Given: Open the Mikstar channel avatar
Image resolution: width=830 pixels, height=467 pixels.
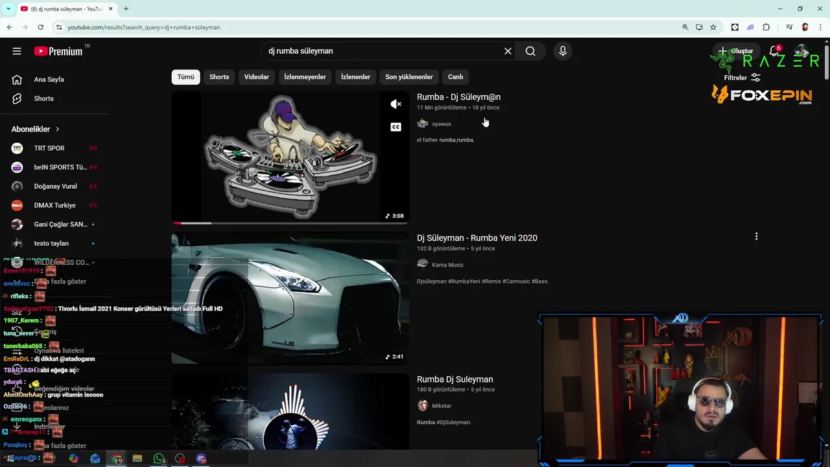Looking at the screenshot, I should [423, 405].
